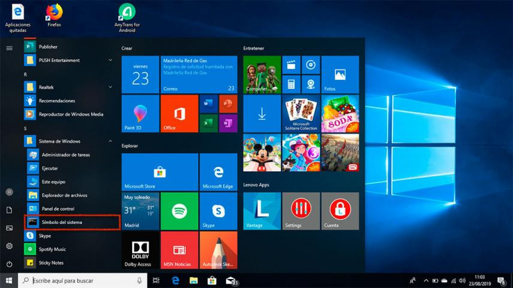Viewport: 513px width, 288px height.
Task: Open Spotify Music in the app list
Action: point(69,249)
